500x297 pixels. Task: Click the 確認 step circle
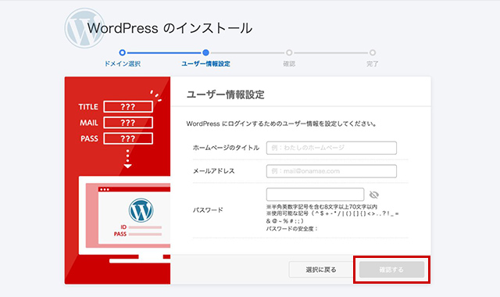coord(289,52)
